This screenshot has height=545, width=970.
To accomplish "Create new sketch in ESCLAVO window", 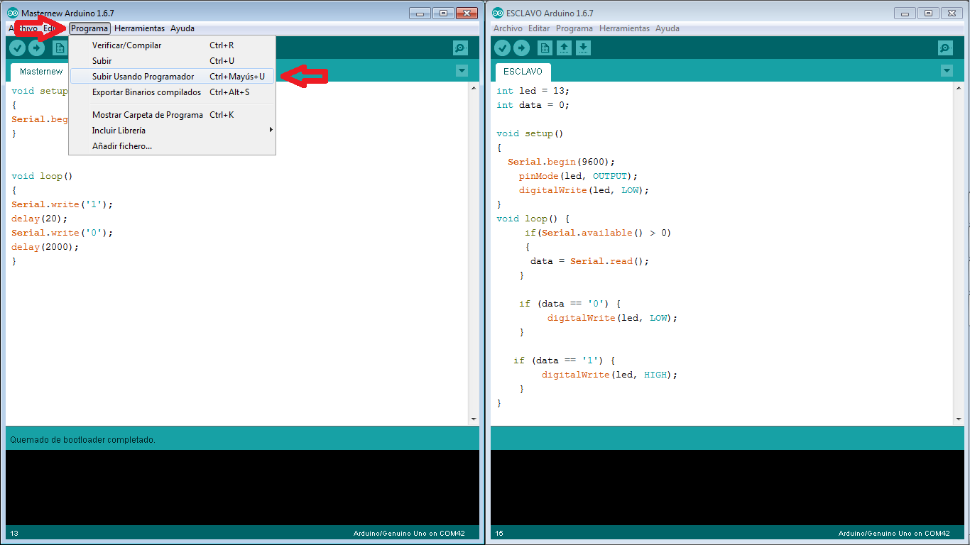I will (545, 48).
